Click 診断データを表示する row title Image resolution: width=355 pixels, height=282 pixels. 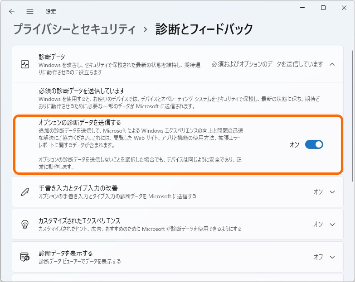pyautogui.click(x=66, y=253)
